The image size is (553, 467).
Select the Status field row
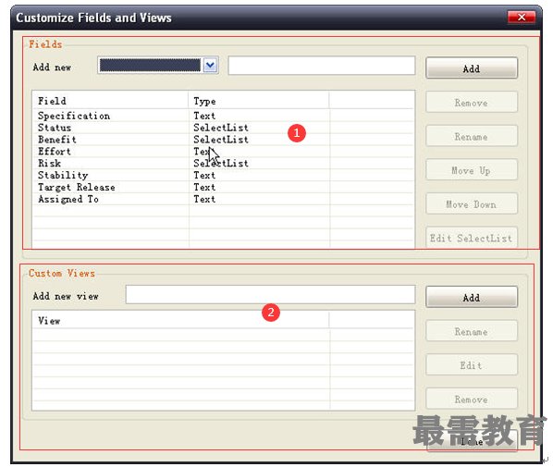coord(223,128)
